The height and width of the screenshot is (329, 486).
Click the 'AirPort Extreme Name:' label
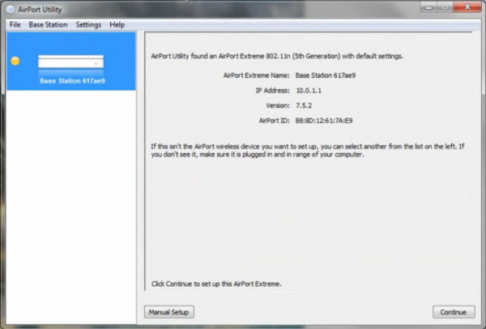[256, 75]
